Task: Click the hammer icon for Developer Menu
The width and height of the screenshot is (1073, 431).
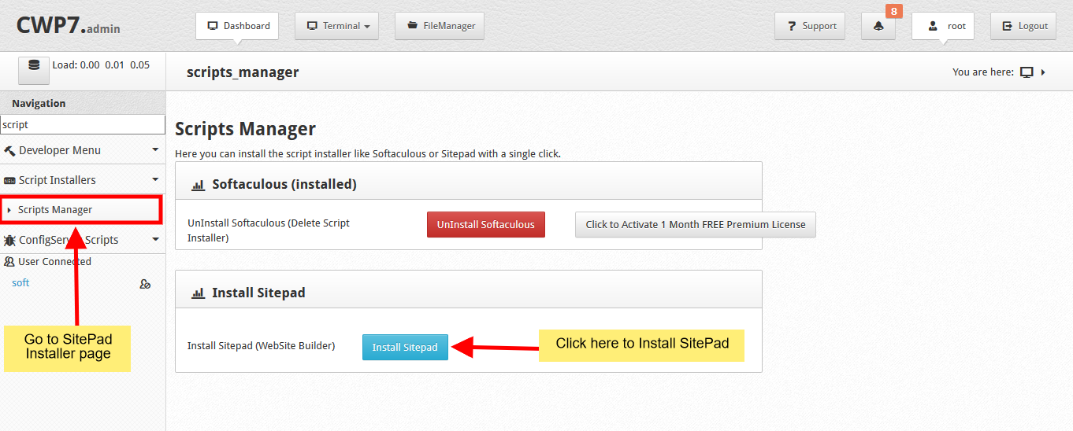Action: point(9,151)
